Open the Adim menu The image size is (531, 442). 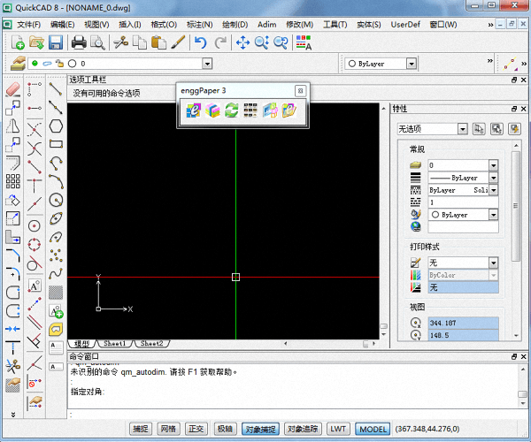coord(267,25)
